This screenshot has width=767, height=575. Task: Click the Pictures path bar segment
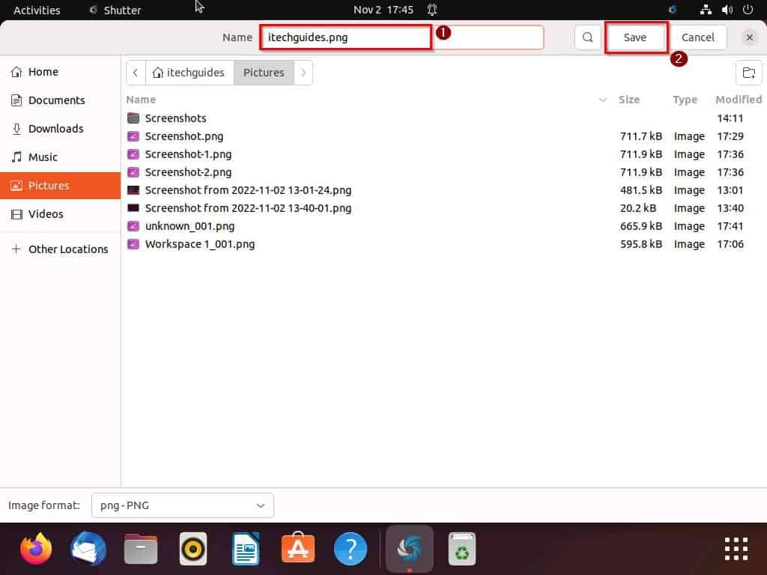(x=264, y=73)
